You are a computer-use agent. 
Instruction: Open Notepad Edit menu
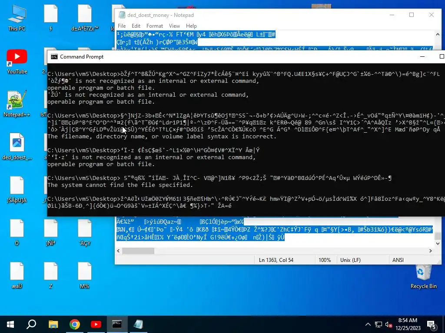coord(136,26)
